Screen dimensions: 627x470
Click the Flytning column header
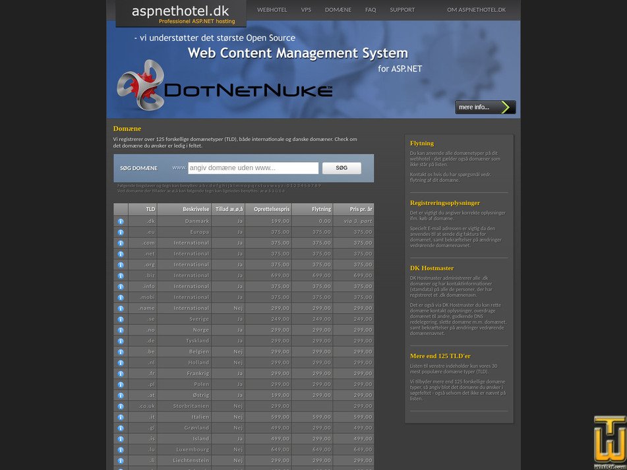(313, 209)
